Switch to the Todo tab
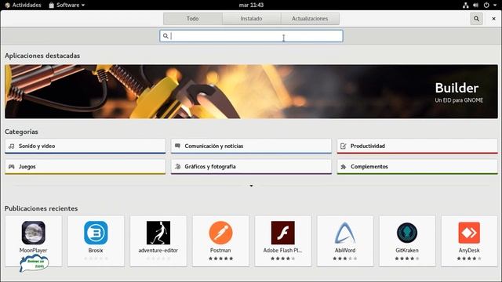Screen dimensions: 502x282 tap(193, 19)
